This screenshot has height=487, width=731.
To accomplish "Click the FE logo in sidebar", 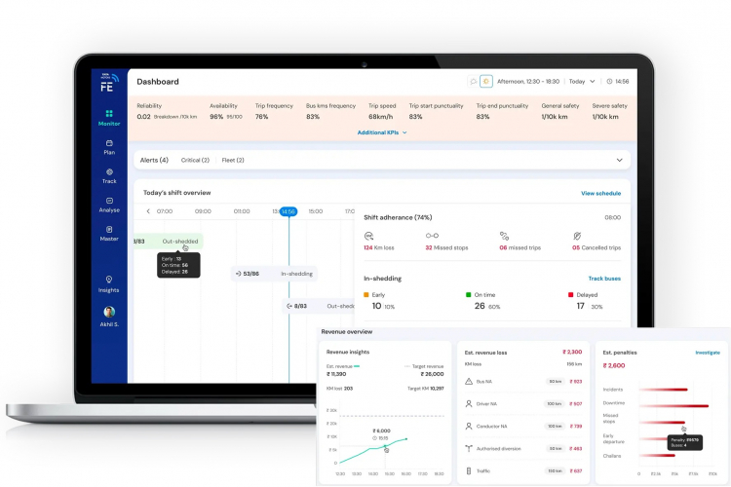I will [x=108, y=83].
